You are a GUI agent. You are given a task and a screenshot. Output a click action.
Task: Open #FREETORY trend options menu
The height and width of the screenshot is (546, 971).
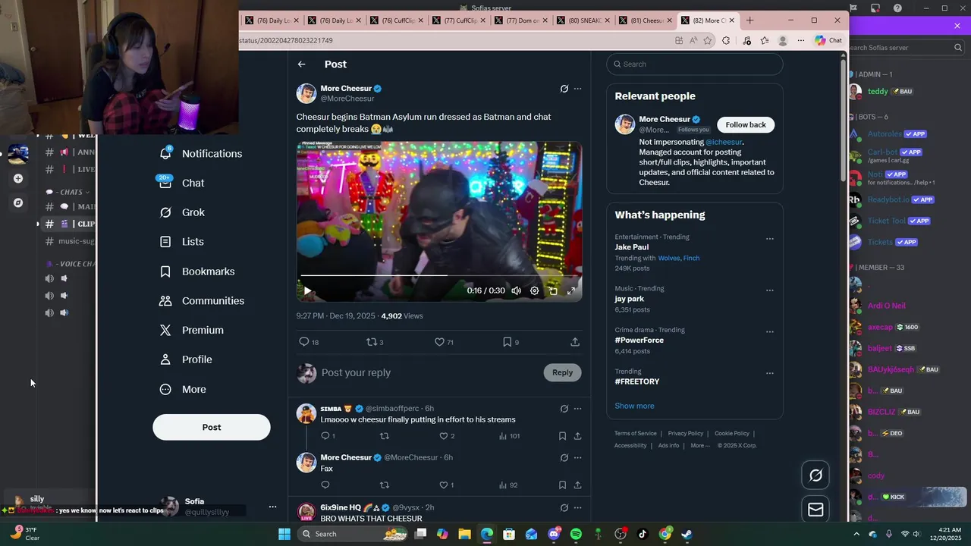pyautogui.click(x=770, y=373)
